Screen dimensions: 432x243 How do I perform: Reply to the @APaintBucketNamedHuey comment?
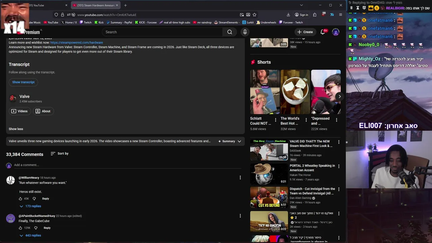pos(47,228)
